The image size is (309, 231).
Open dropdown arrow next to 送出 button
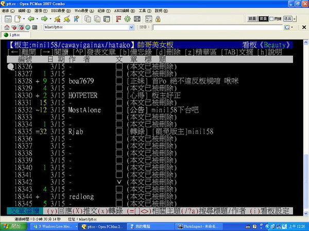295,19
